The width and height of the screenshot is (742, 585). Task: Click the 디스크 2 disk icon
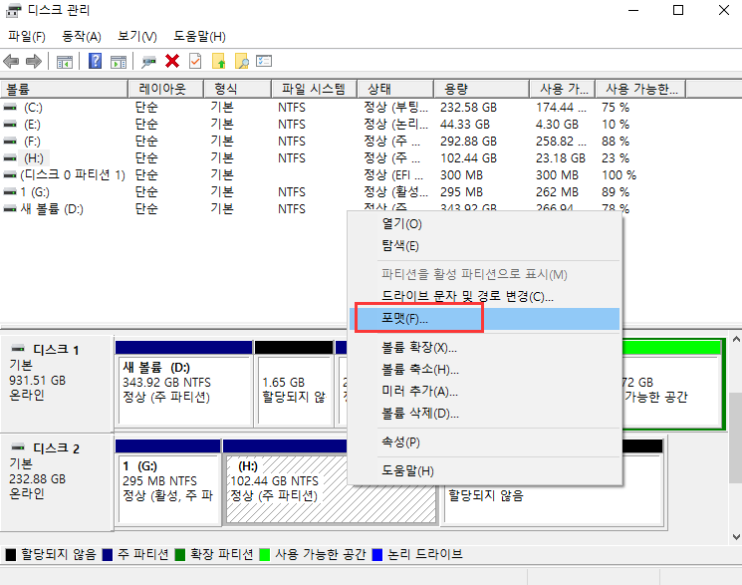click(18, 447)
